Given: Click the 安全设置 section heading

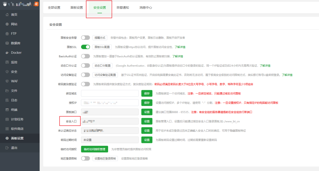Looking at the screenshot, I should point(55,25).
